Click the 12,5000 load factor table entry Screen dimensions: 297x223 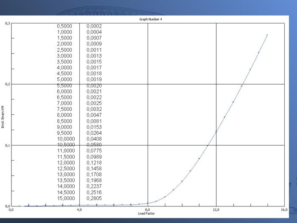pyautogui.click(x=64, y=168)
